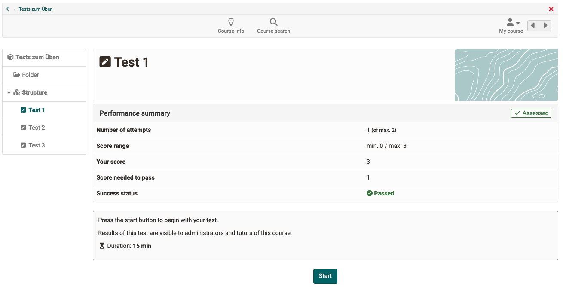
Task: Click the Test 3 test icon
Action: pyautogui.click(x=23, y=145)
